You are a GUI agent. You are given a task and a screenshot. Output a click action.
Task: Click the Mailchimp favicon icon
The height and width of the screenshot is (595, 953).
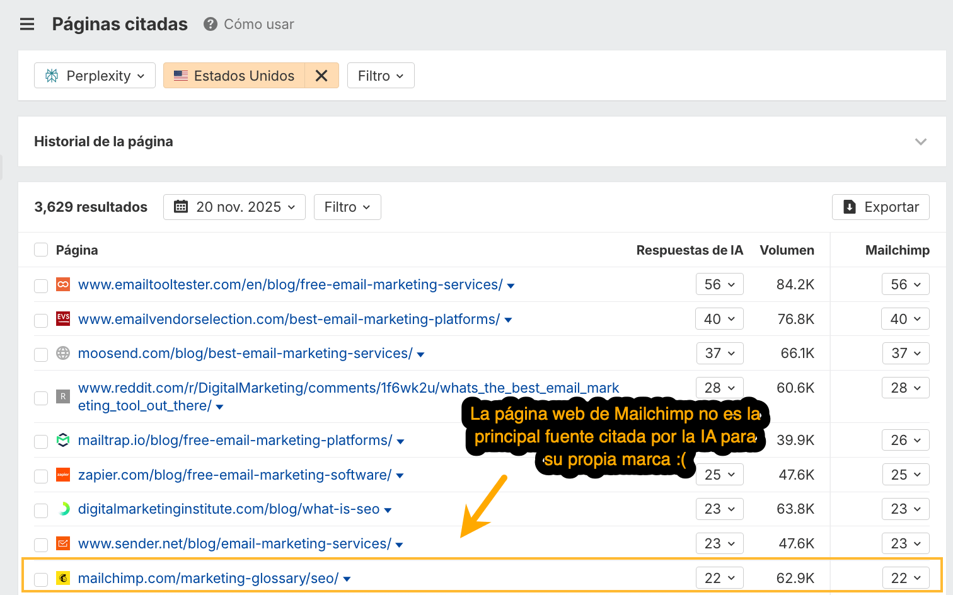click(63, 578)
